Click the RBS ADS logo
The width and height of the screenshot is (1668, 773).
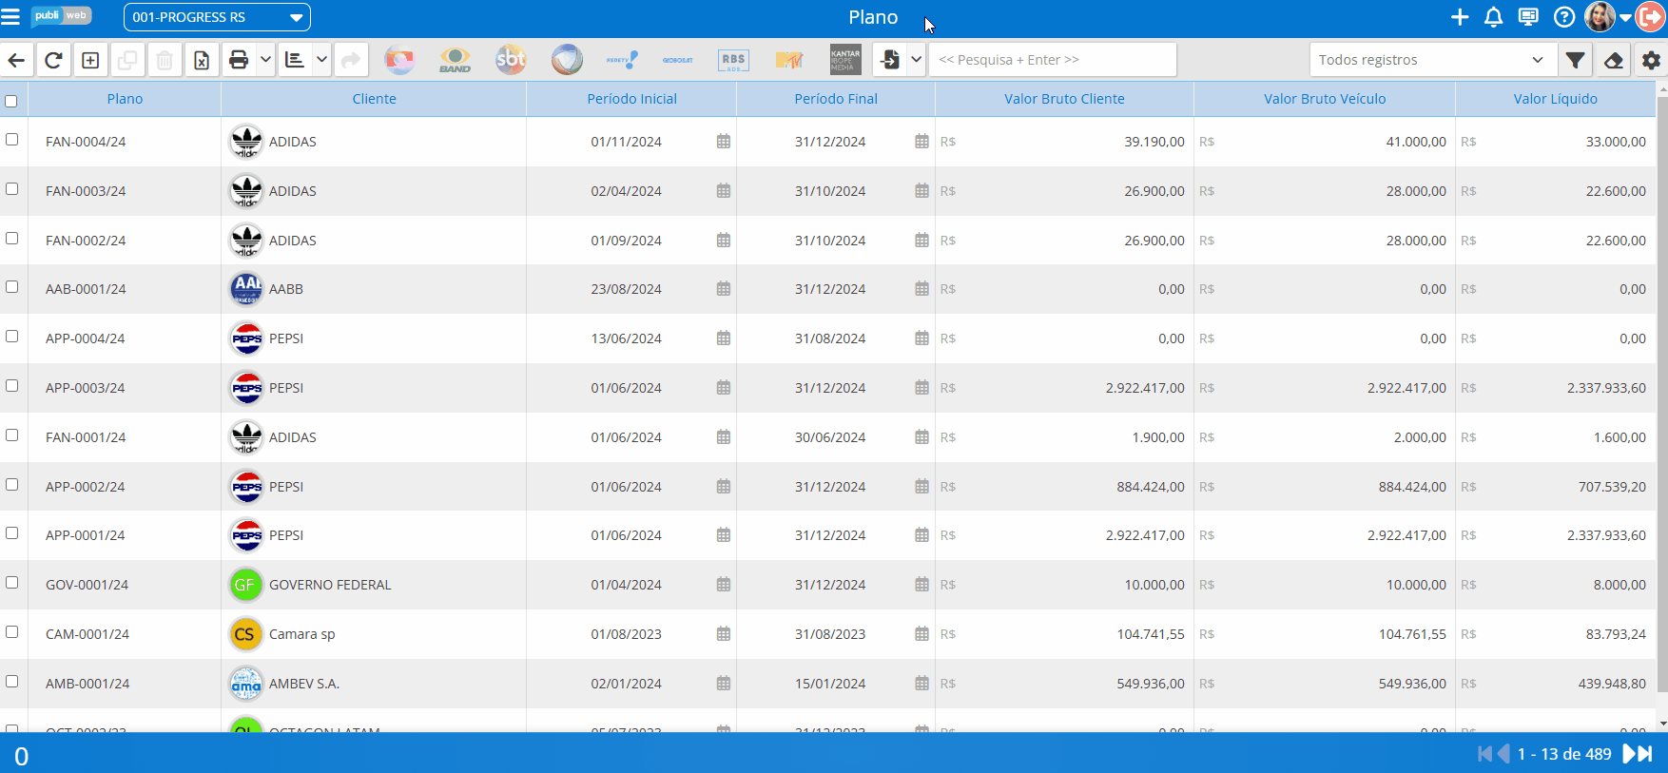pos(733,60)
